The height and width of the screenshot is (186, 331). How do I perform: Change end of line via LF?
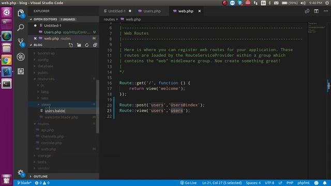(x=280, y=183)
